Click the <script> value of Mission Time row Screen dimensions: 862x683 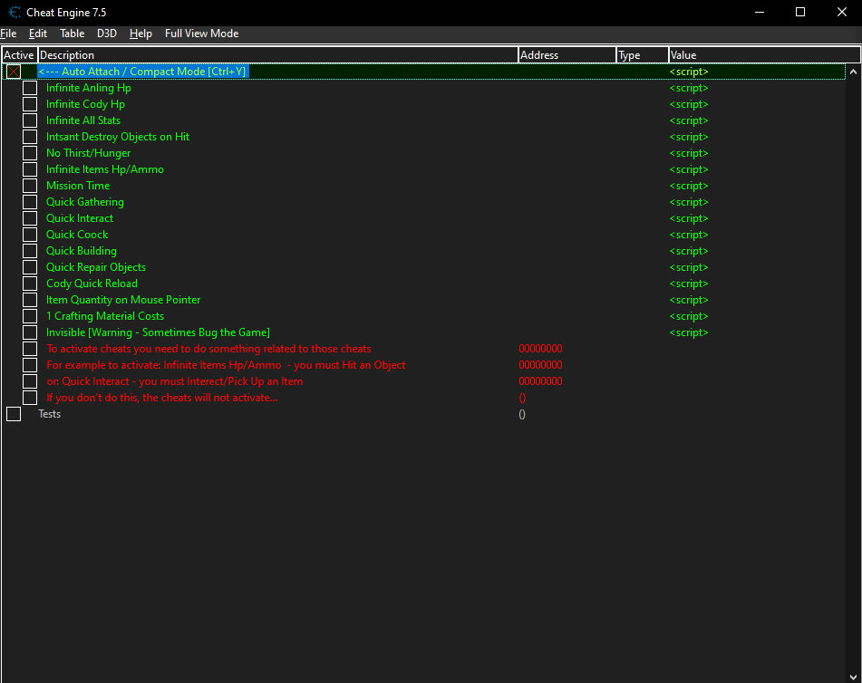[x=689, y=186]
